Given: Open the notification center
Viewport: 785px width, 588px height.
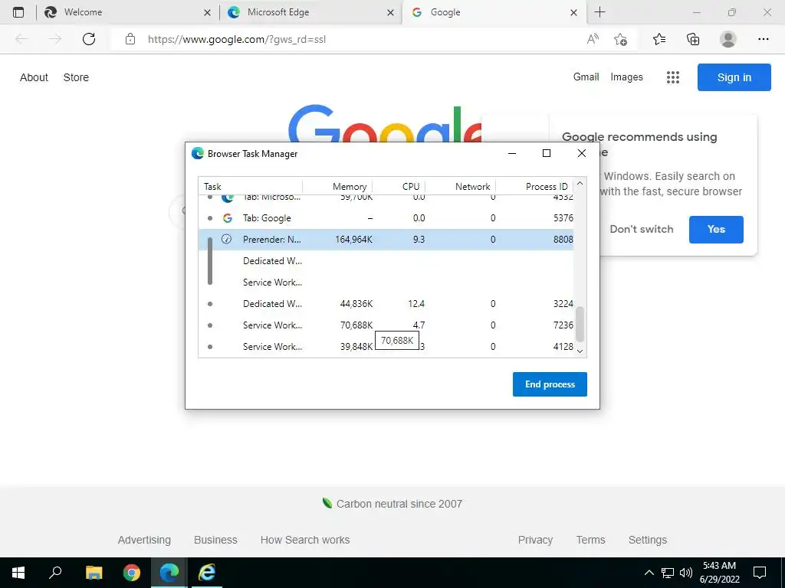Looking at the screenshot, I should 760,573.
